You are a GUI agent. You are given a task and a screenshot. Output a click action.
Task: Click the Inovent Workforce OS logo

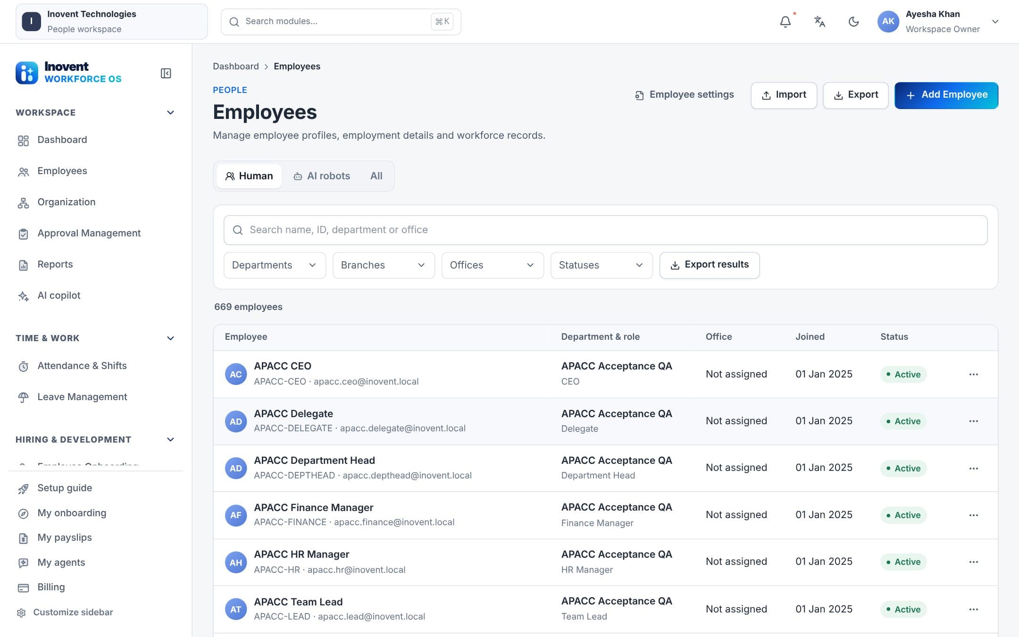(68, 73)
